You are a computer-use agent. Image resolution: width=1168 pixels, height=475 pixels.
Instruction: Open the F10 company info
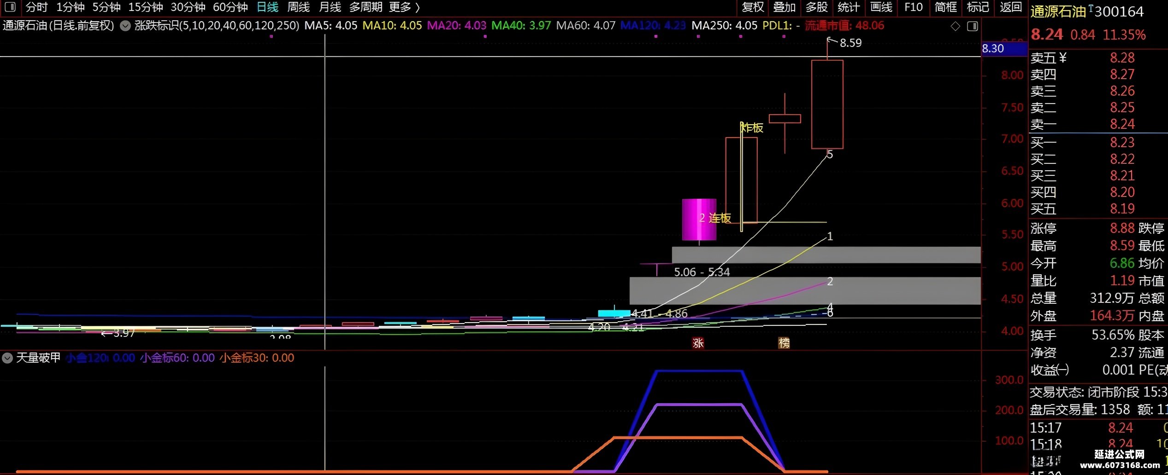click(914, 7)
